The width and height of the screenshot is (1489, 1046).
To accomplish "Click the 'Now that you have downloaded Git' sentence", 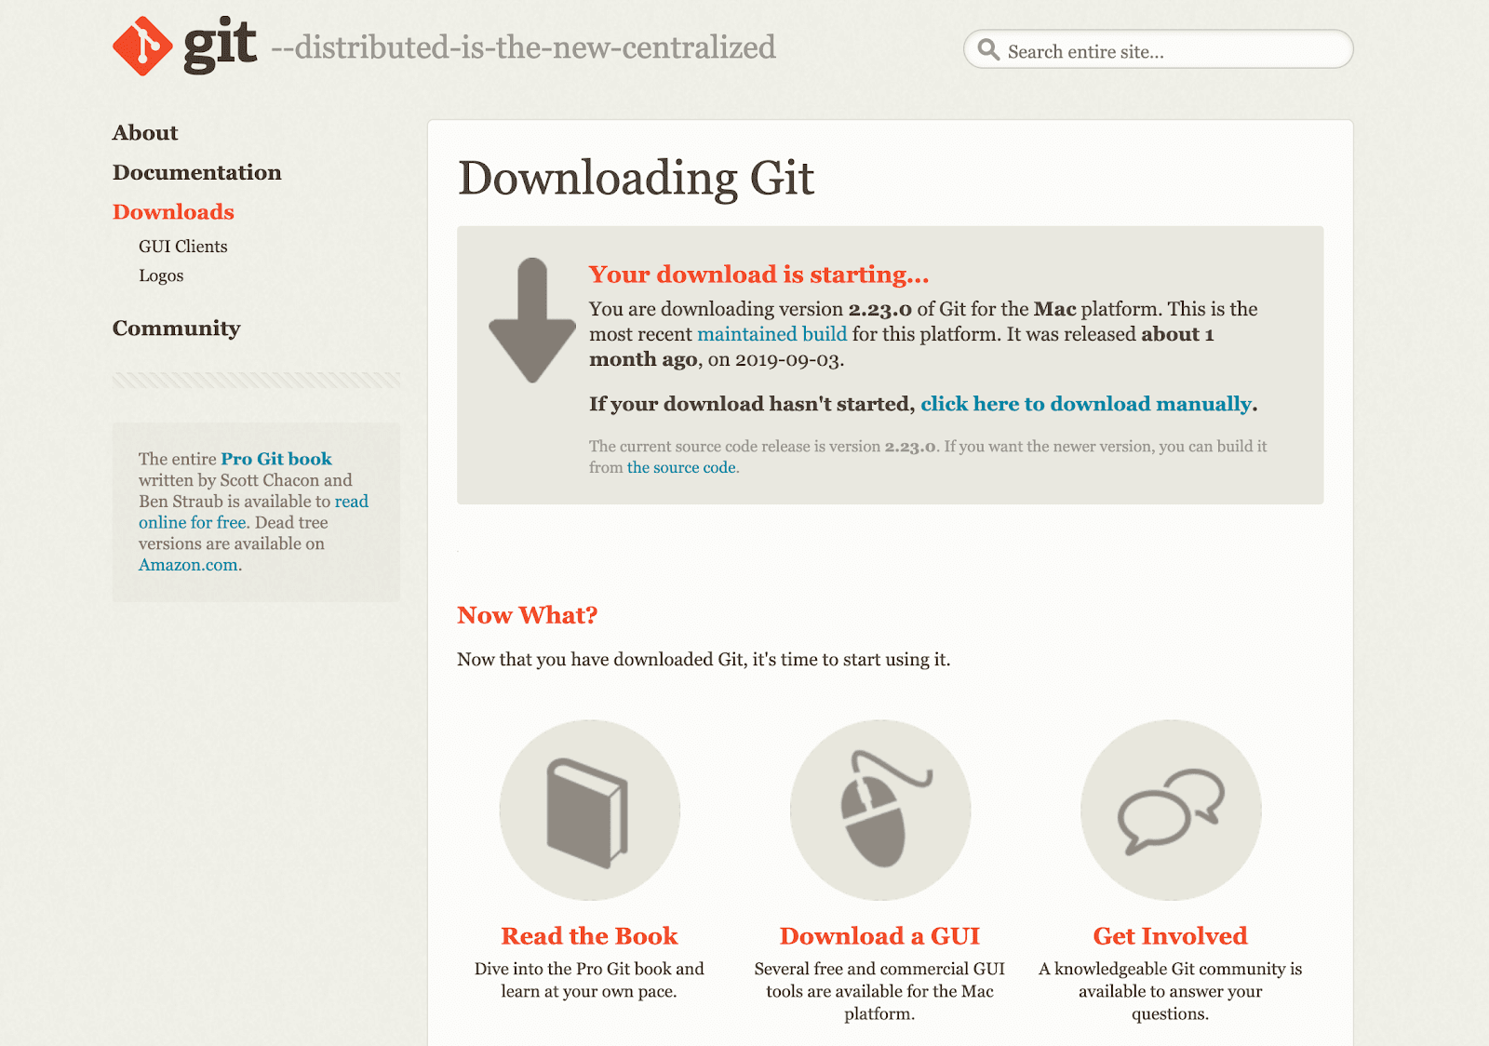I will (704, 660).
